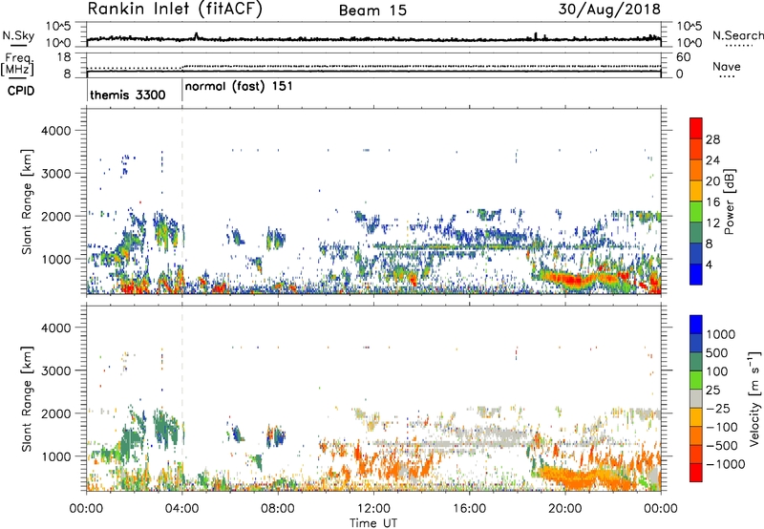Click the 2000 tick of the velocity panel
This screenshot has height=529, width=764.
55,413
